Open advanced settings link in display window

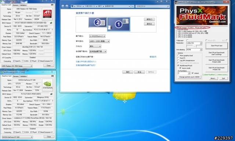[x=153, y=57]
